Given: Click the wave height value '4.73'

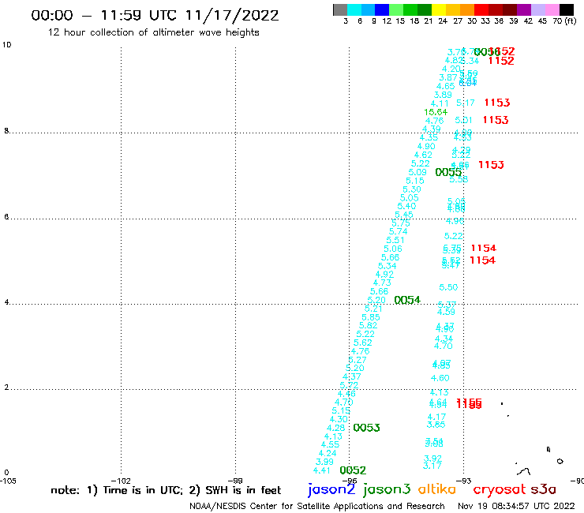Looking at the screenshot, I should (382, 283).
